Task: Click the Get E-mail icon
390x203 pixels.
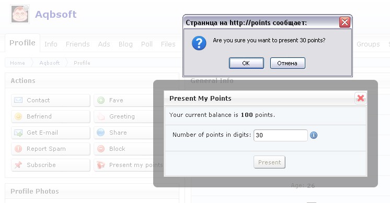Action: click(18, 133)
